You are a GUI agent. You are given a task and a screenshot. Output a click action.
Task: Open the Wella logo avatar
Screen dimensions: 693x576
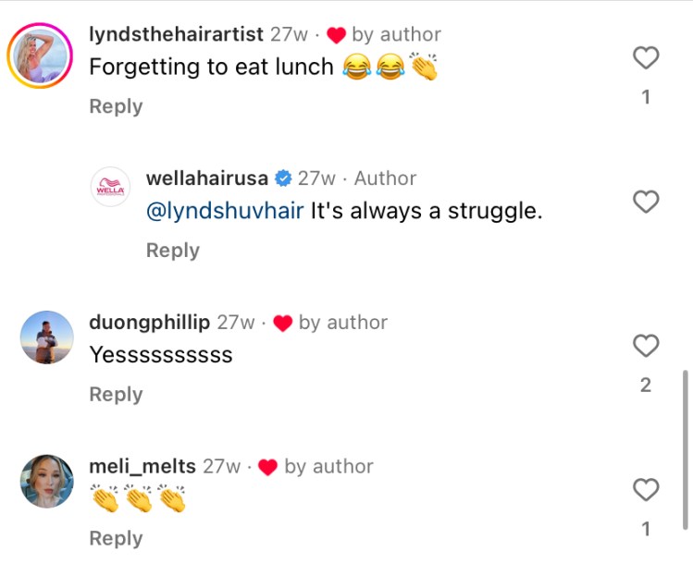[x=111, y=188]
